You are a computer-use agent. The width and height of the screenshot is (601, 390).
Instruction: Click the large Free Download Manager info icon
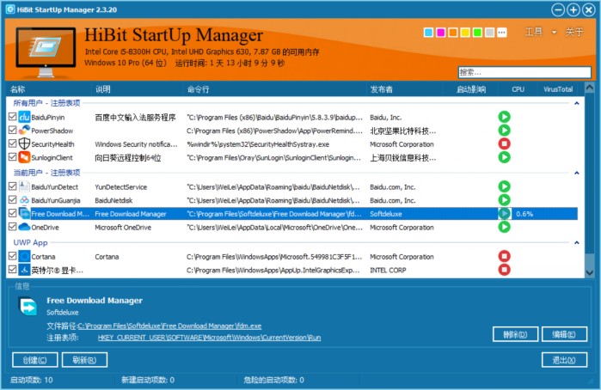[x=28, y=306]
